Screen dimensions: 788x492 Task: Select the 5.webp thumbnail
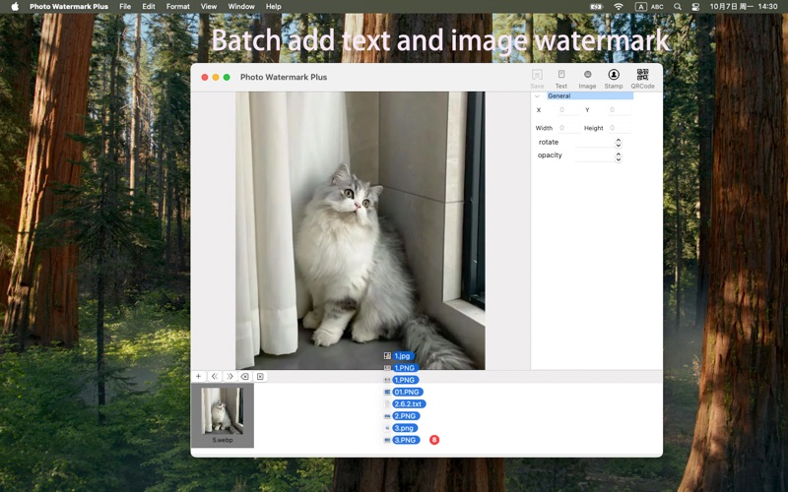223,415
